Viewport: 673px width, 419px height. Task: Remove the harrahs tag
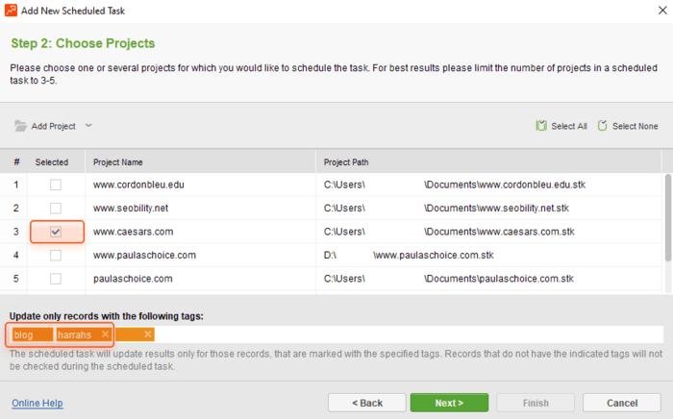(x=105, y=334)
